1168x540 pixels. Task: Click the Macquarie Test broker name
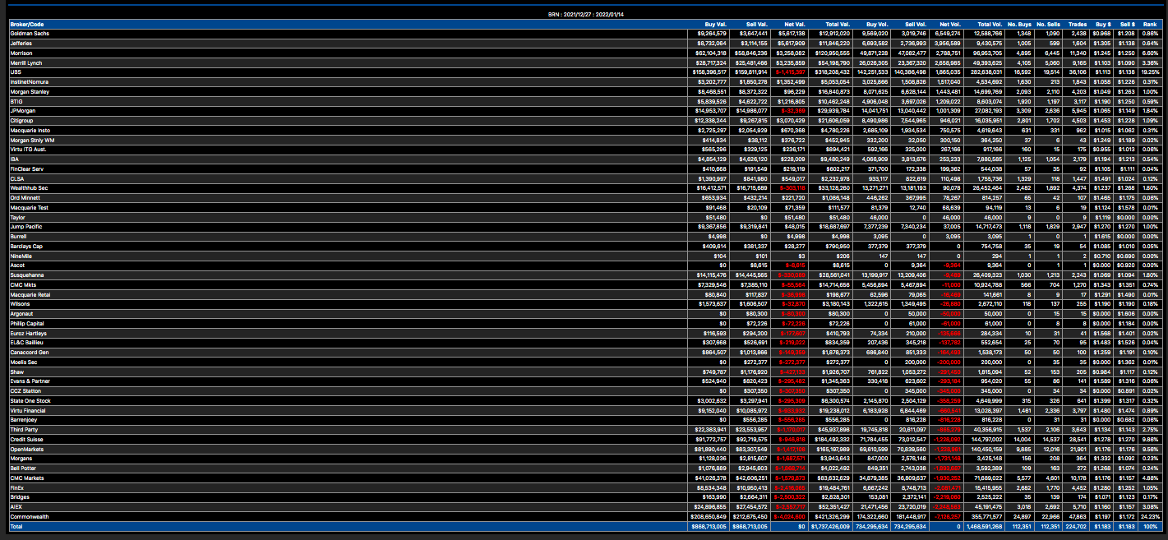(x=29, y=208)
